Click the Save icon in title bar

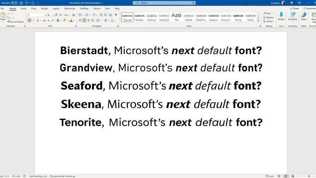[21, 3]
